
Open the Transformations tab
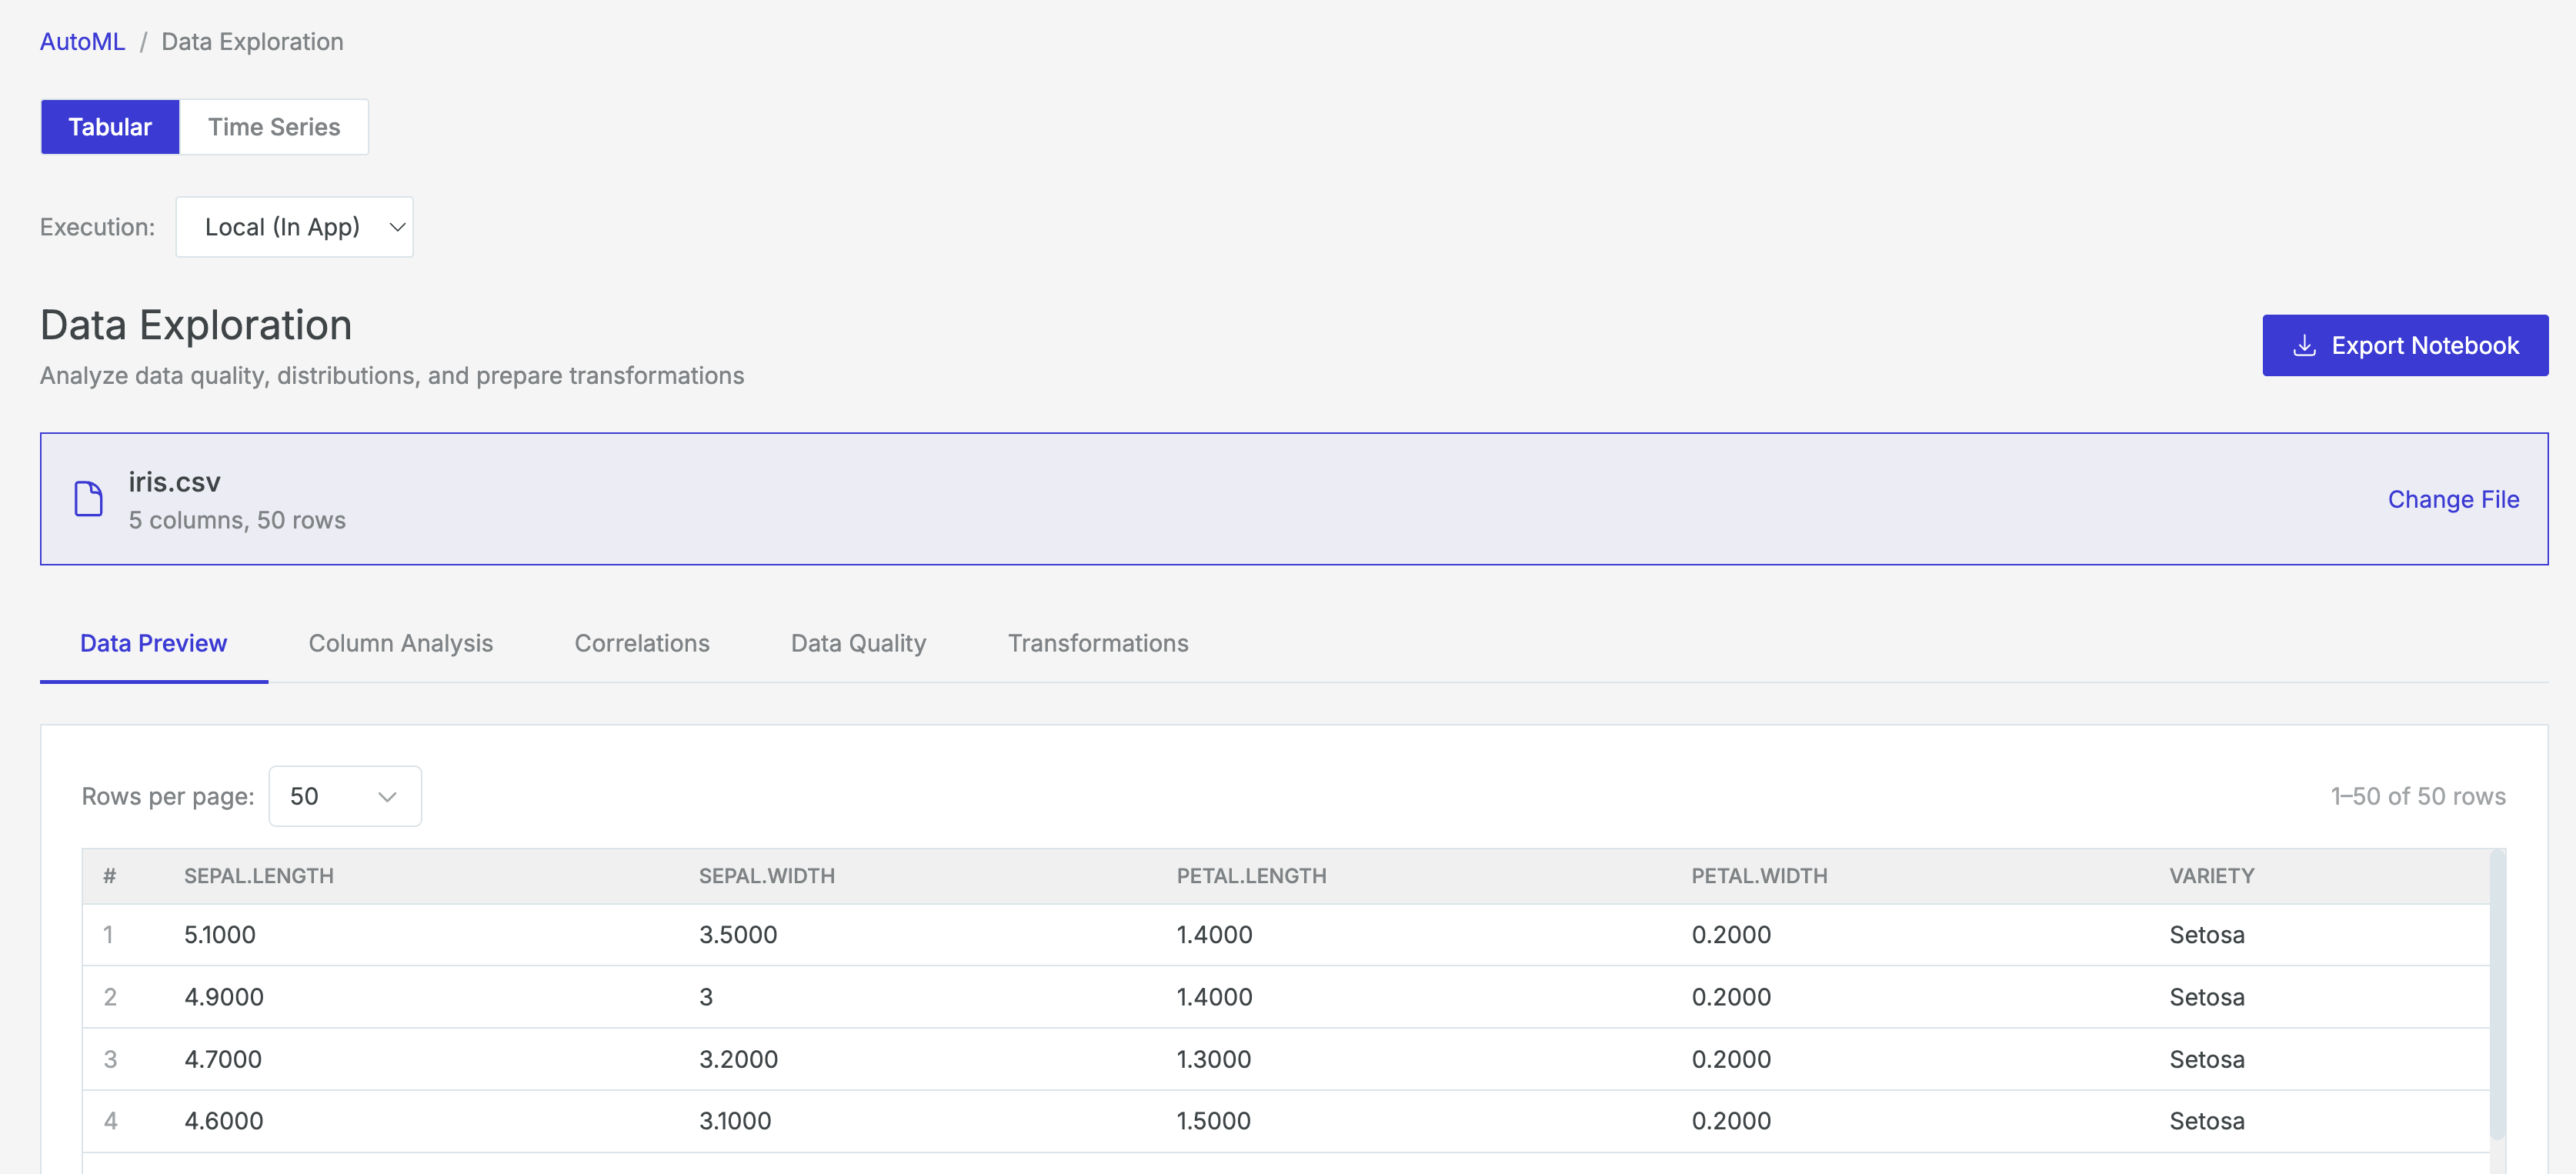point(1098,643)
